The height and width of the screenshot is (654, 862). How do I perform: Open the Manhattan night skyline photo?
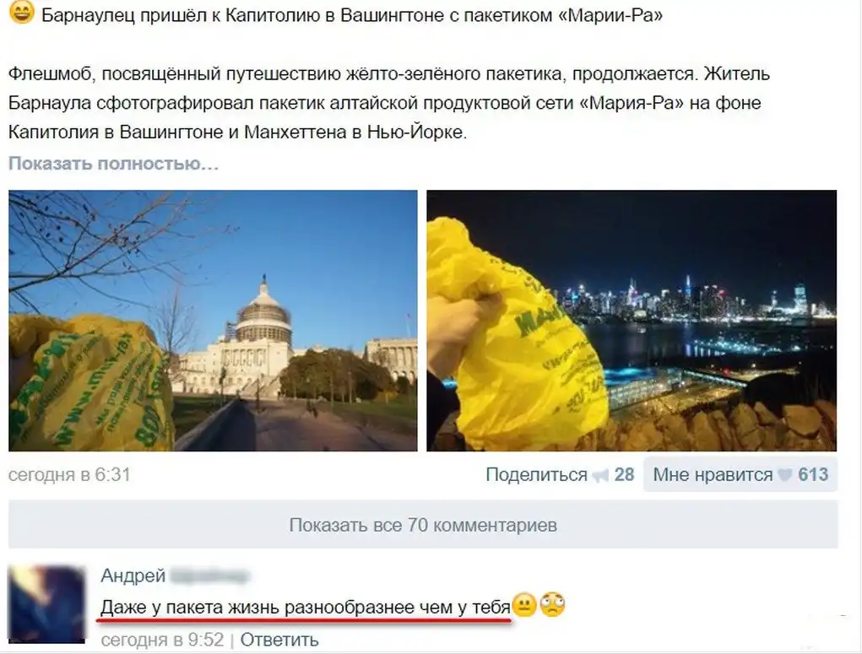point(632,321)
